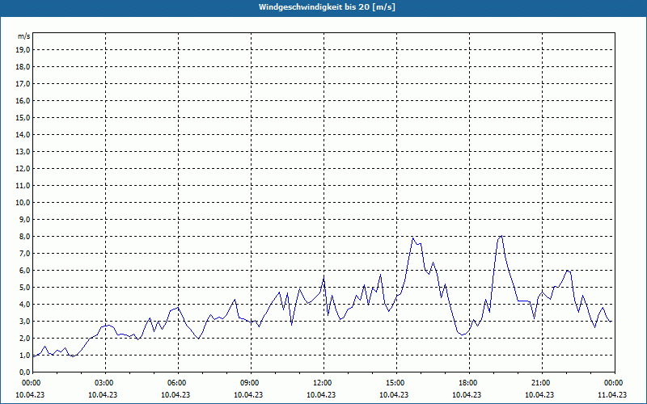Select the '00:00' label above '11.04.23'
This screenshot has width=647, height=404.
615,383
